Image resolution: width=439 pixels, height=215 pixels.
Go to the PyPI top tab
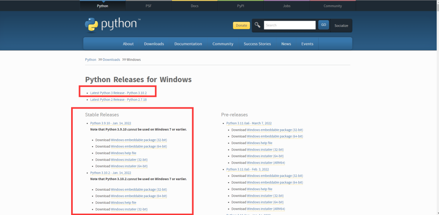pyautogui.click(x=241, y=6)
